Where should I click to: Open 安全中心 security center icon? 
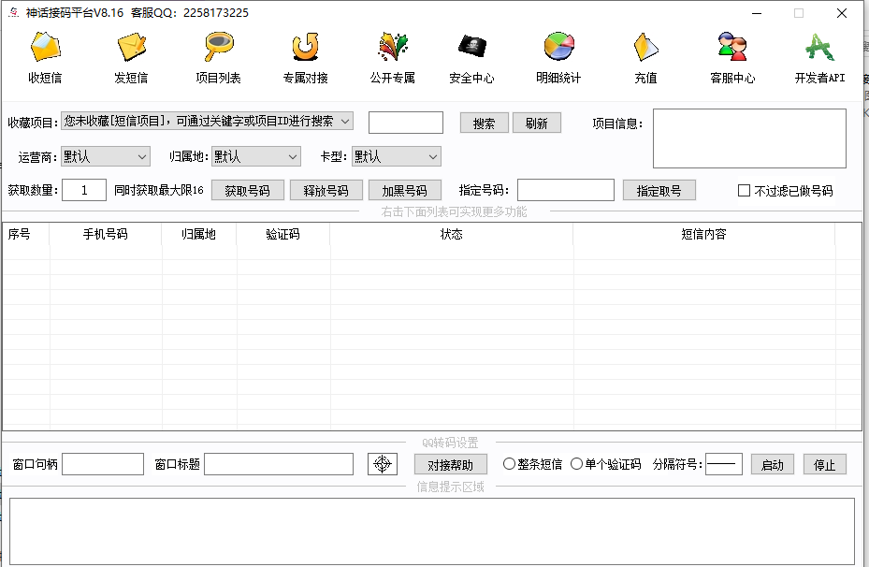pyautogui.click(x=471, y=48)
